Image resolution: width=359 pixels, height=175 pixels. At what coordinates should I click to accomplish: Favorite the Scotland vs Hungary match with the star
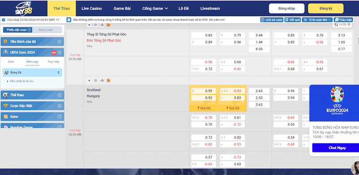[x=89, y=80]
